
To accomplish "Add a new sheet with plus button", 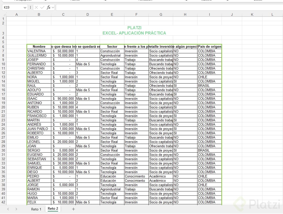I will coord(73,209).
